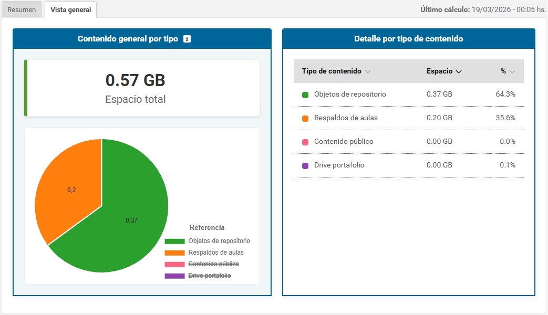This screenshot has width=548, height=315.
Task: Switch to the Resumen tab
Action: click(x=22, y=10)
